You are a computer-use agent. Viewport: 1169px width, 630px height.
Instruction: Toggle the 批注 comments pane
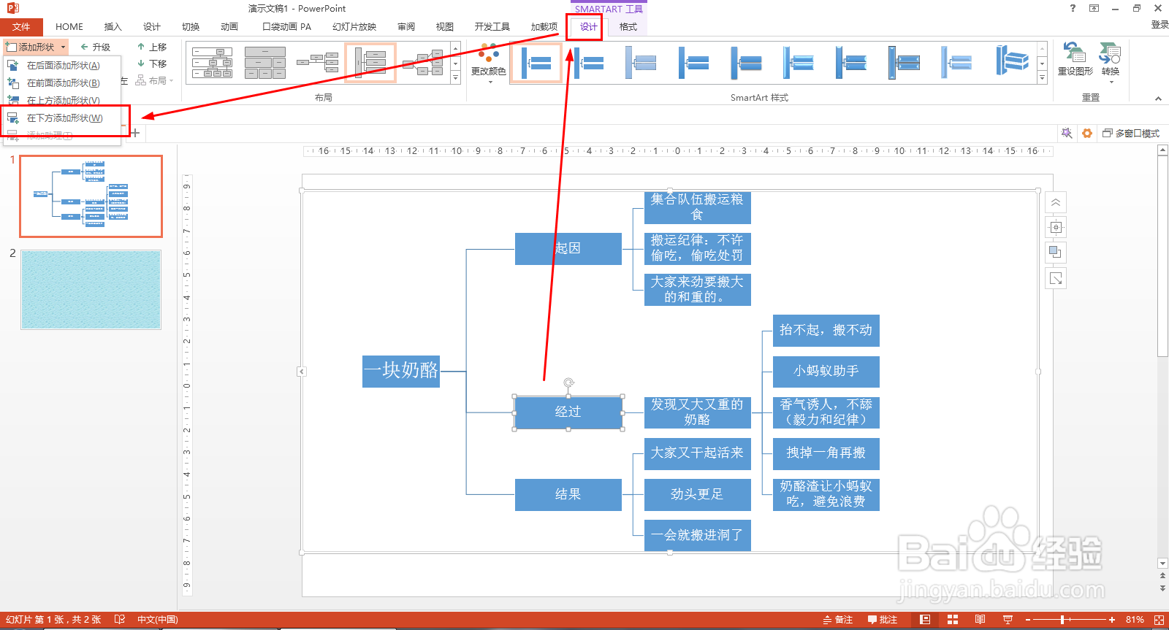883,620
